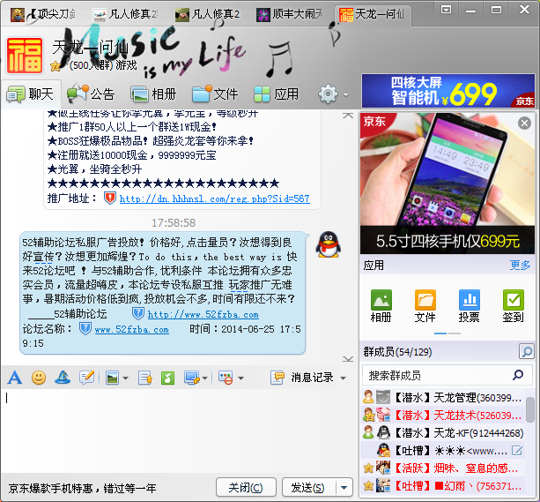The width and height of the screenshot is (540, 502).
Task: Select member 【活跃】烟味、窒息的感...
Action: pos(443,468)
